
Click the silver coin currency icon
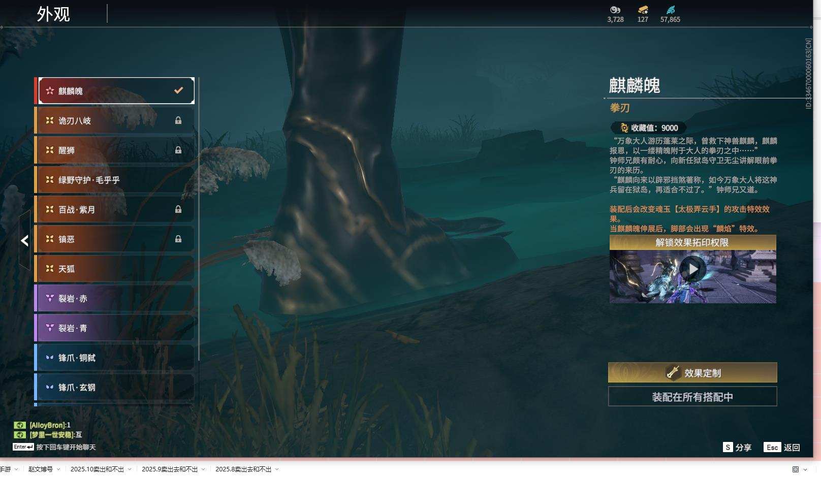[615, 10]
